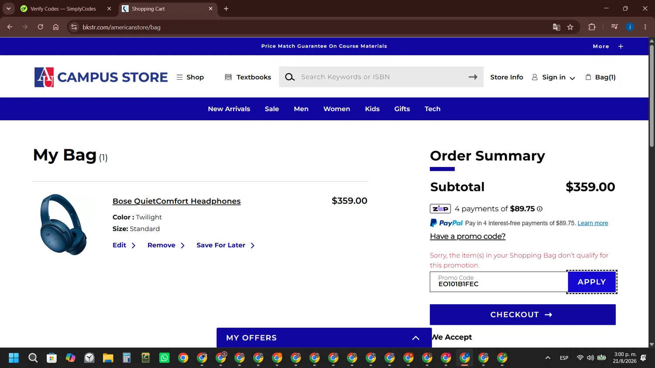The height and width of the screenshot is (368, 655).
Task: Open the Chrome profile avatar
Action: tap(630, 27)
